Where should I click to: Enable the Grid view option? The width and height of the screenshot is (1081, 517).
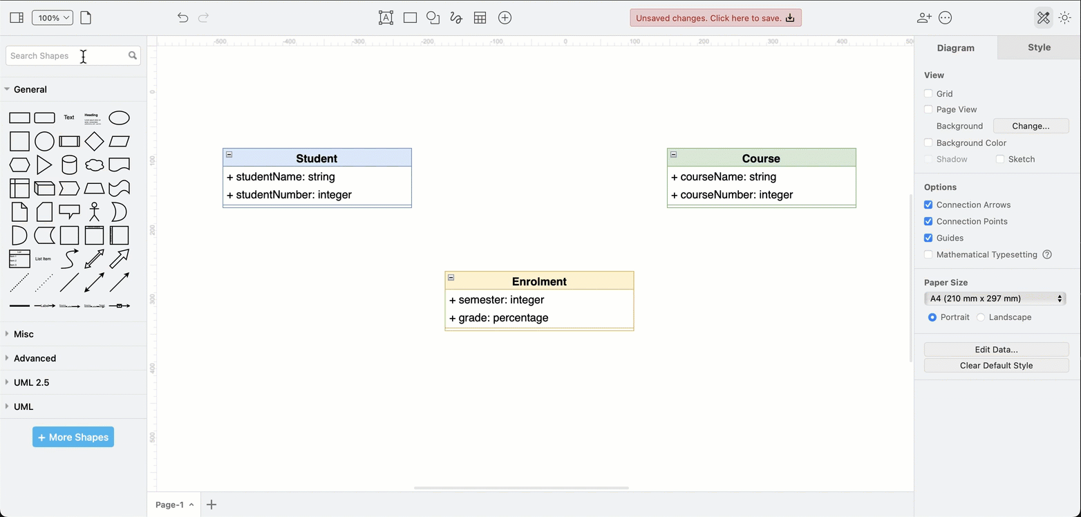pyautogui.click(x=928, y=93)
